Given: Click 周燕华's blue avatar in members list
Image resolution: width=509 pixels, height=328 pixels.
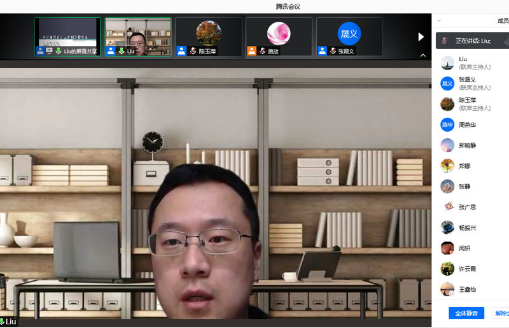Looking at the screenshot, I should (447, 125).
